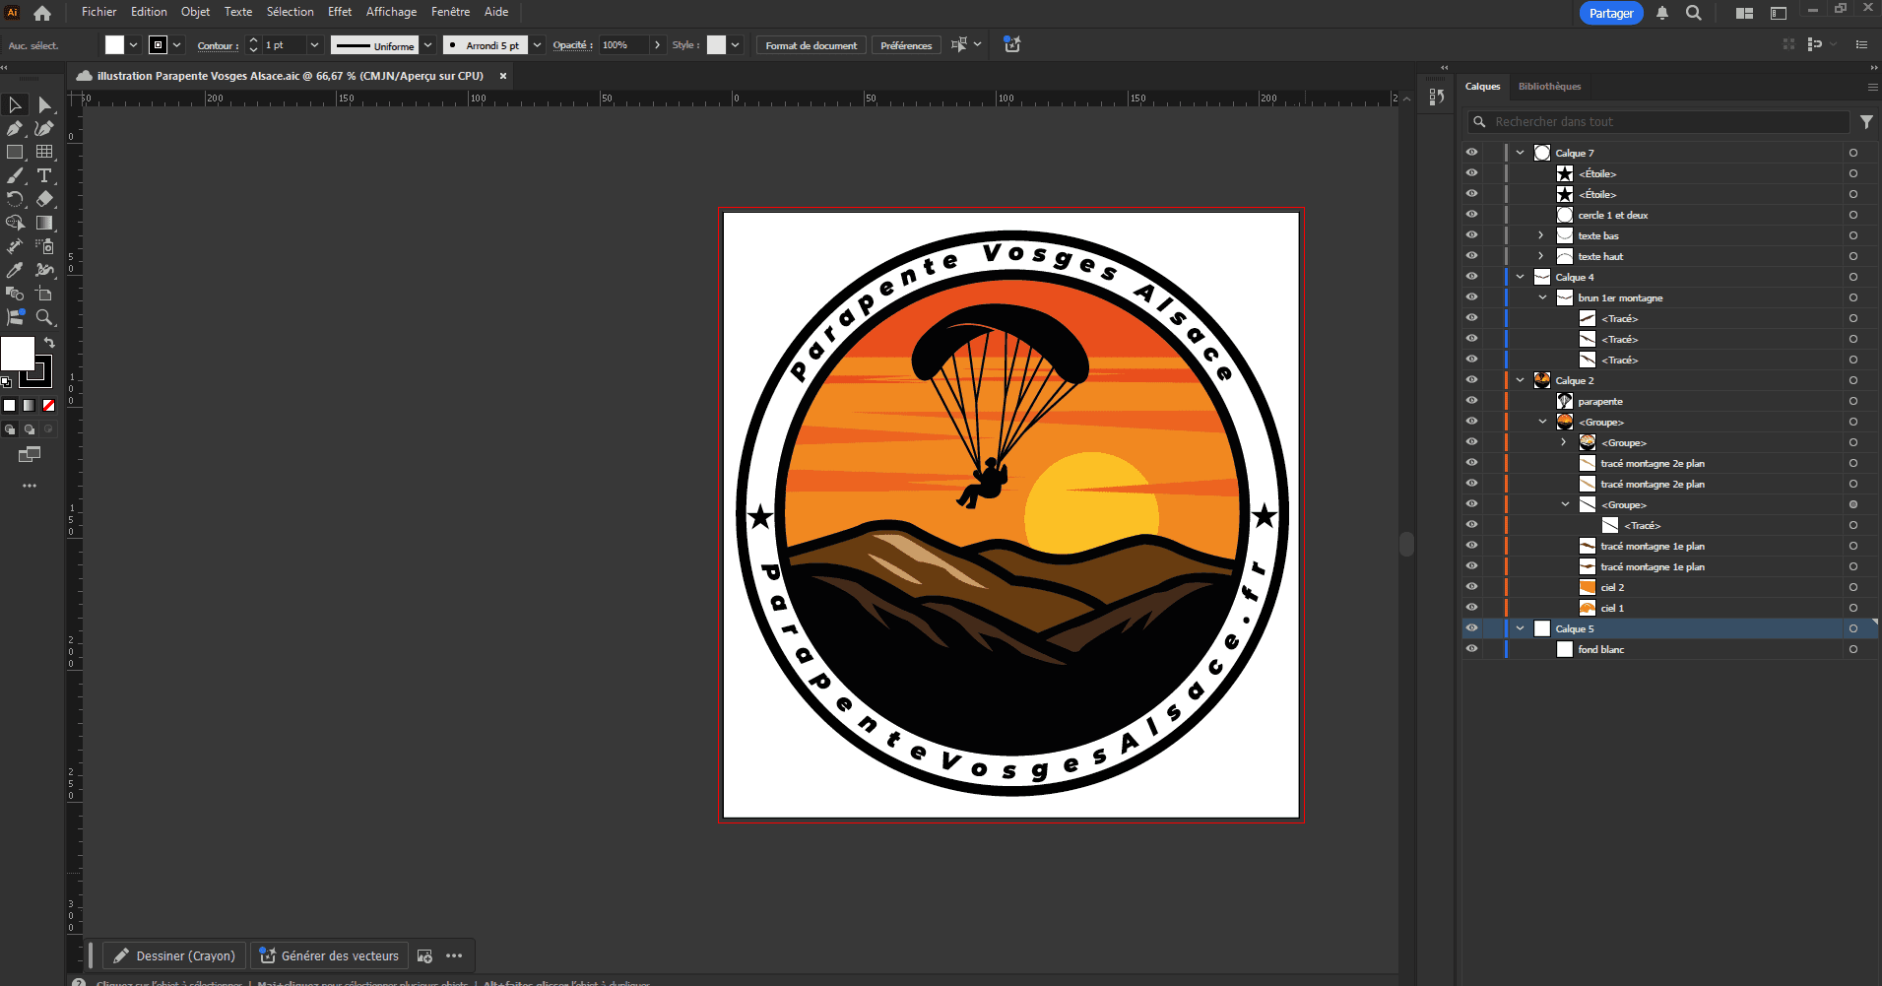Hide the cercle 1 et deux item
Viewport: 1882px width, 986px height.
[x=1471, y=215]
